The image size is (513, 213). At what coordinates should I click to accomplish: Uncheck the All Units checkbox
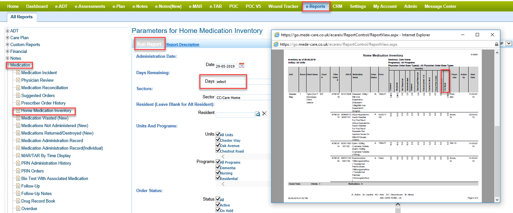tap(218, 134)
